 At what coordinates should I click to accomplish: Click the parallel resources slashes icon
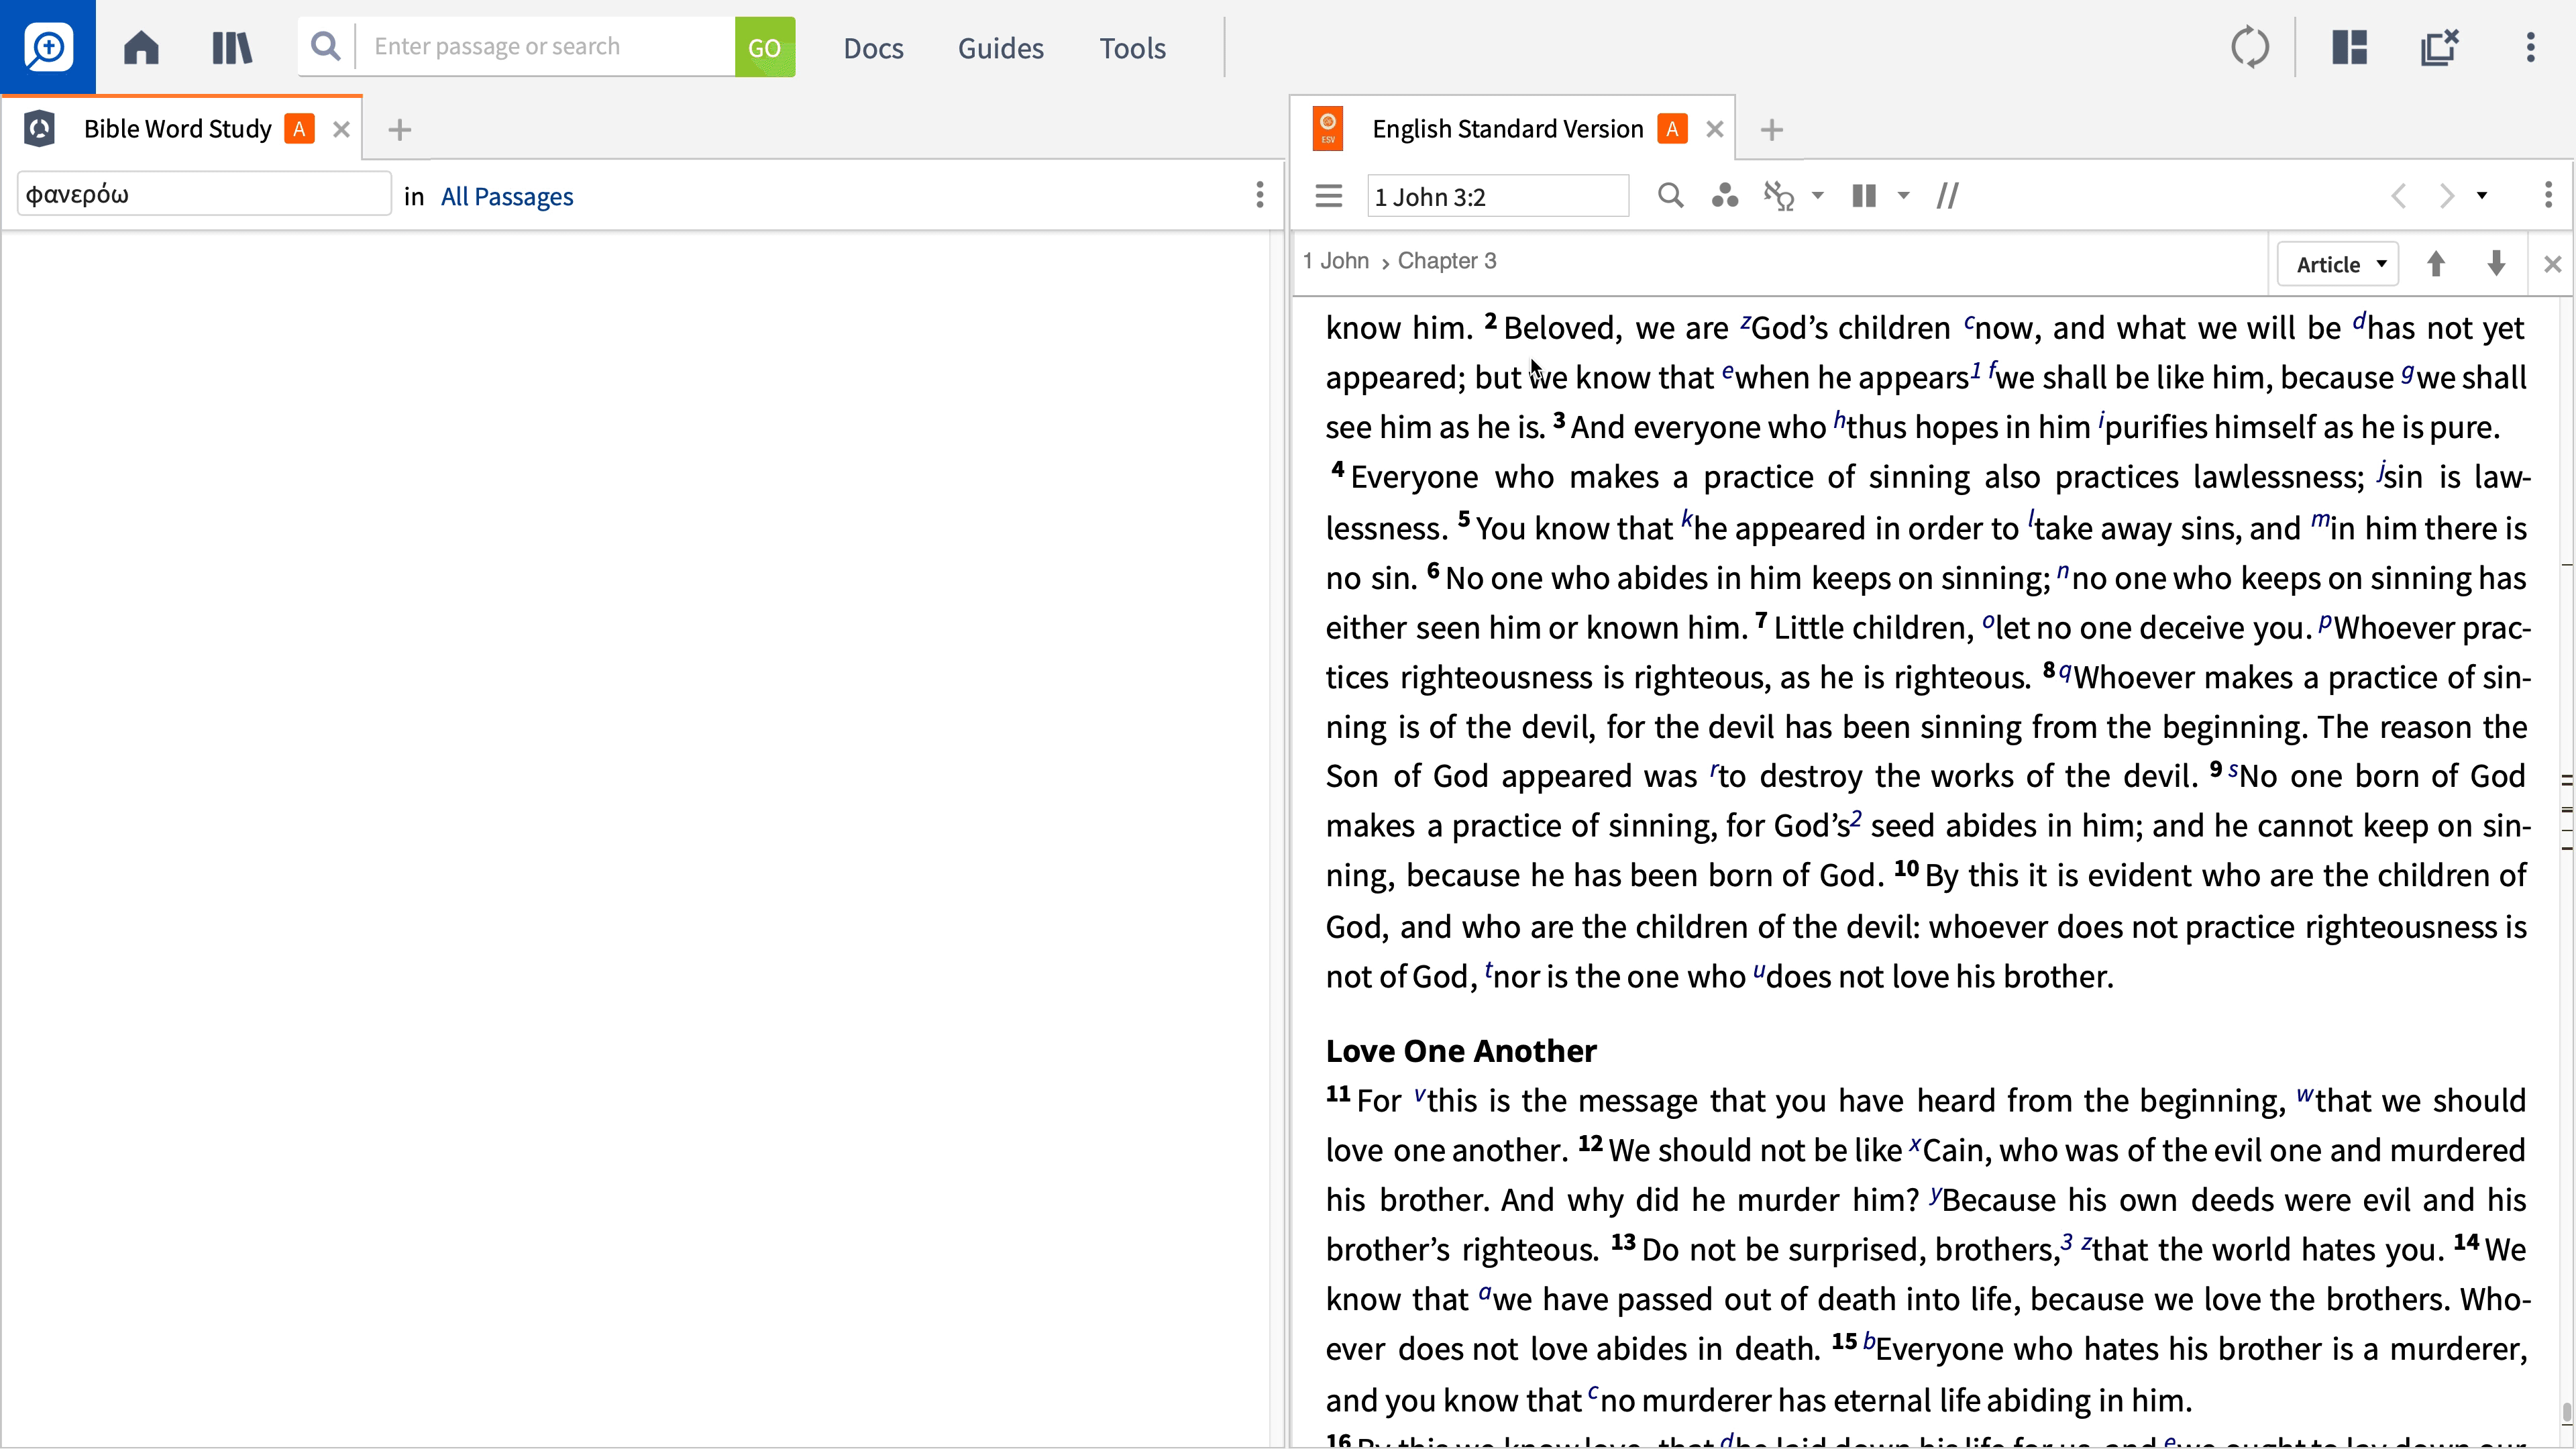(1947, 196)
